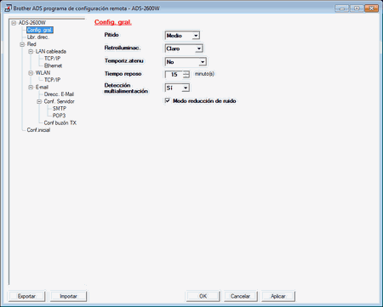Open TCP/IP under LAN cableada
This screenshot has height=307, width=383.
tap(52, 59)
